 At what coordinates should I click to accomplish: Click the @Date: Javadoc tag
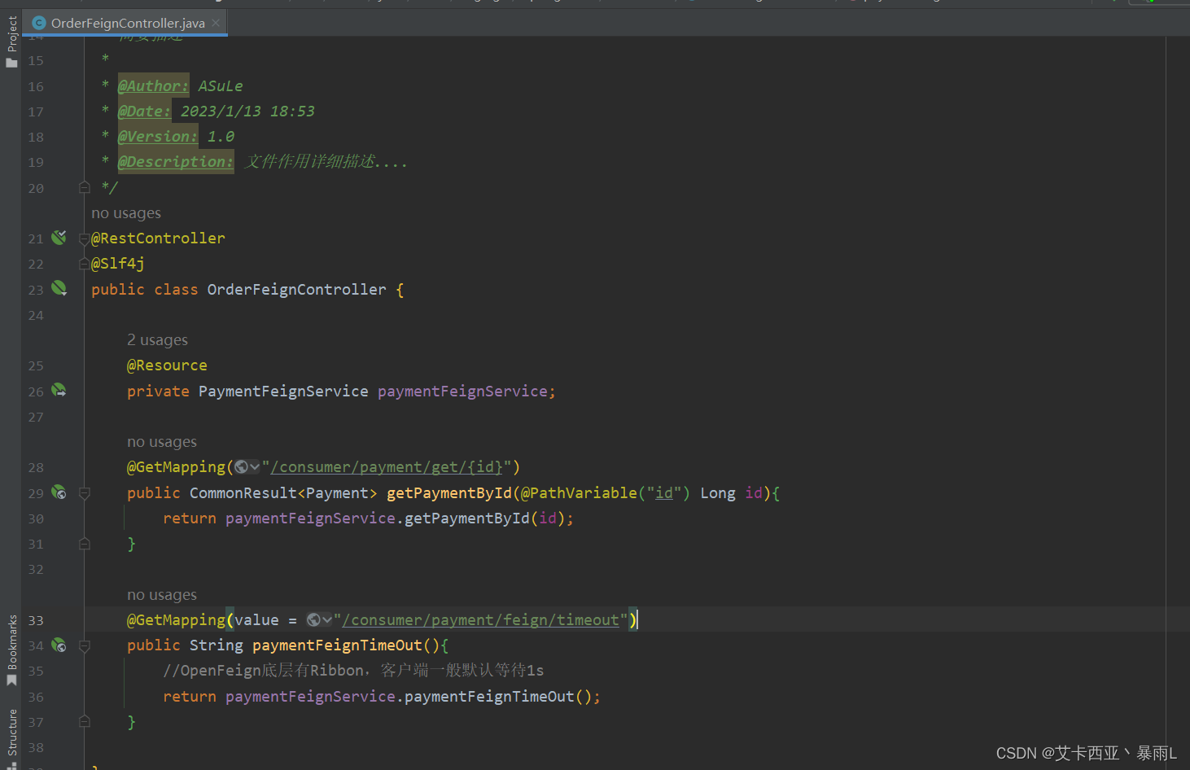pyautogui.click(x=144, y=111)
